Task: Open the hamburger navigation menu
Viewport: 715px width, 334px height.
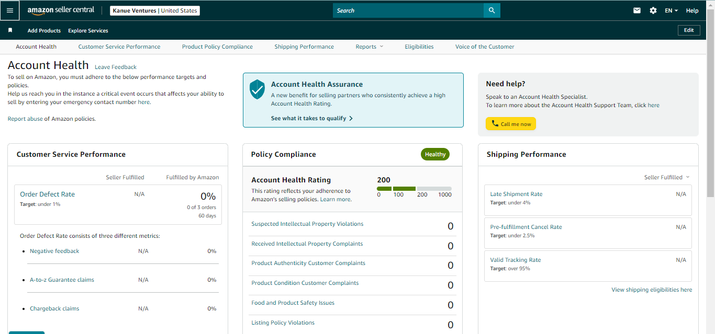Action: pos(10,10)
